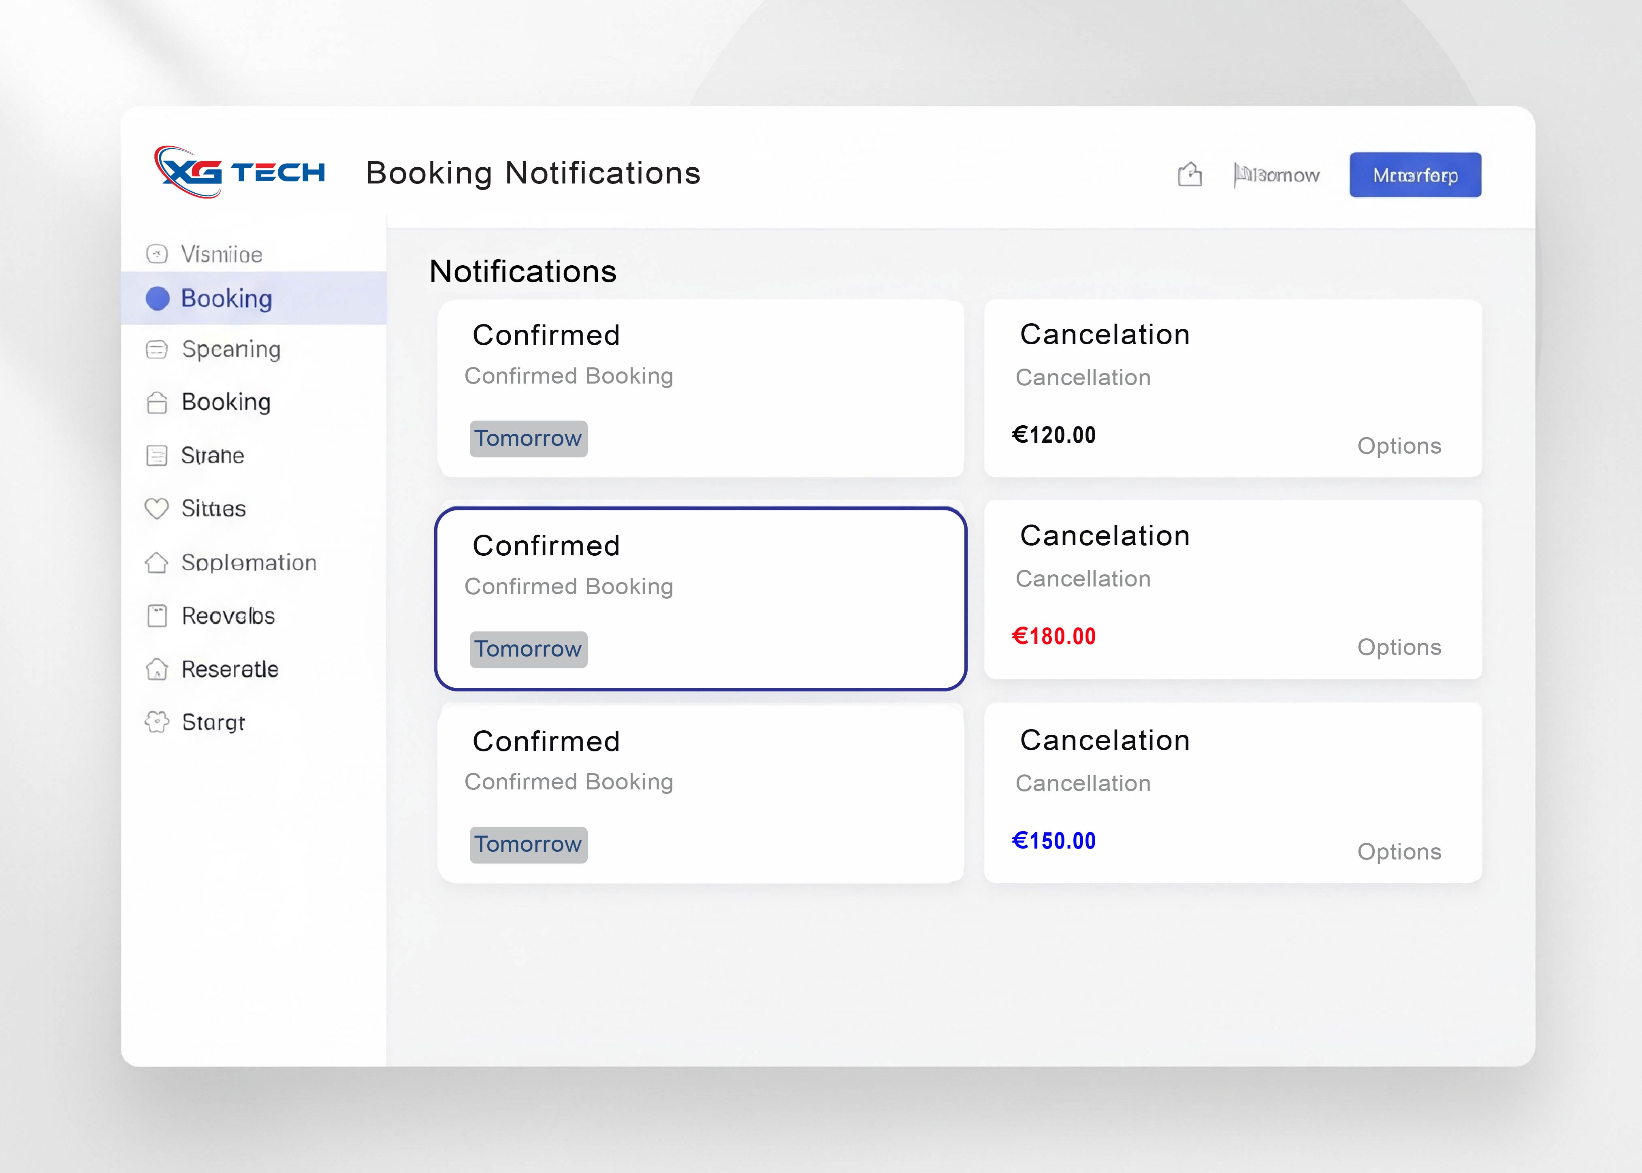Click the Vismiioe sidebar icon

(x=157, y=254)
